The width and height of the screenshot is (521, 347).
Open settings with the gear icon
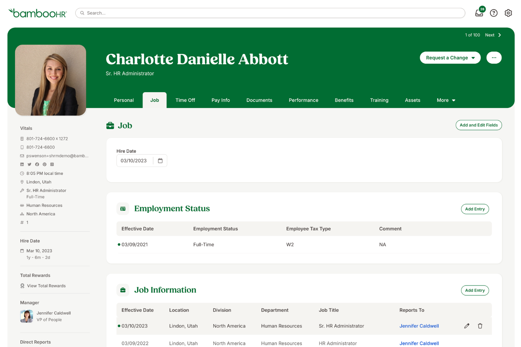[508, 13]
